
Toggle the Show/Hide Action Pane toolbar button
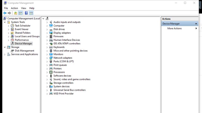pos(31,13)
